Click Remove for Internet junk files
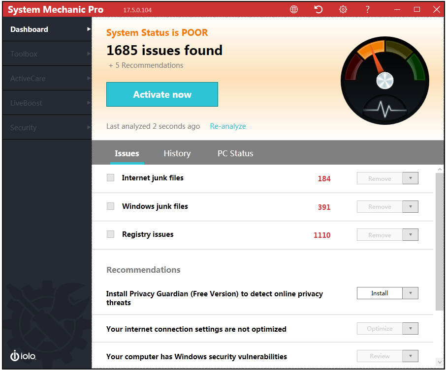This screenshot has width=446, height=371. (x=380, y=178)
